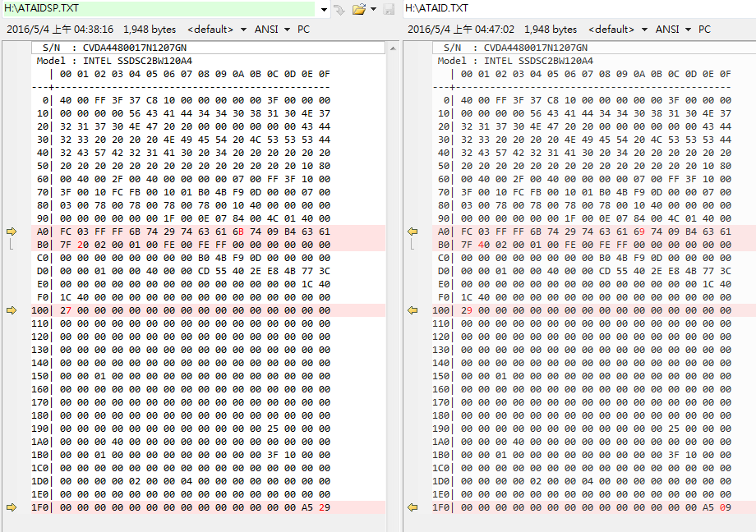Viewport: 756px width, 532px height.
Task: Click the difference marker at offset 100
Action: point(11,310)
